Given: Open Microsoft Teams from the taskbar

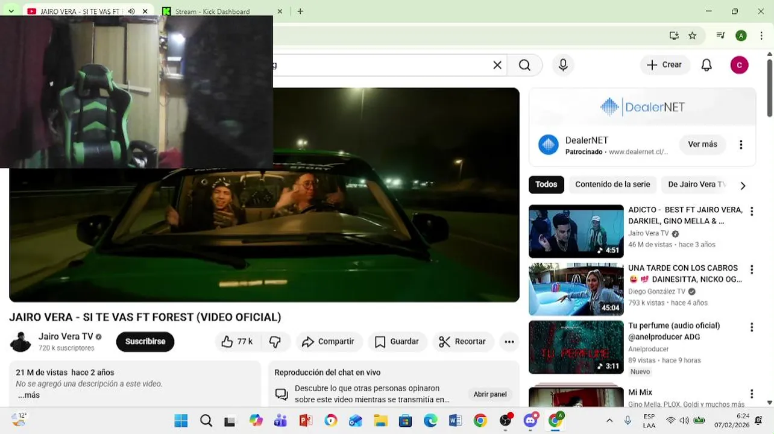Looking at the screenshot, I should 280,421.
